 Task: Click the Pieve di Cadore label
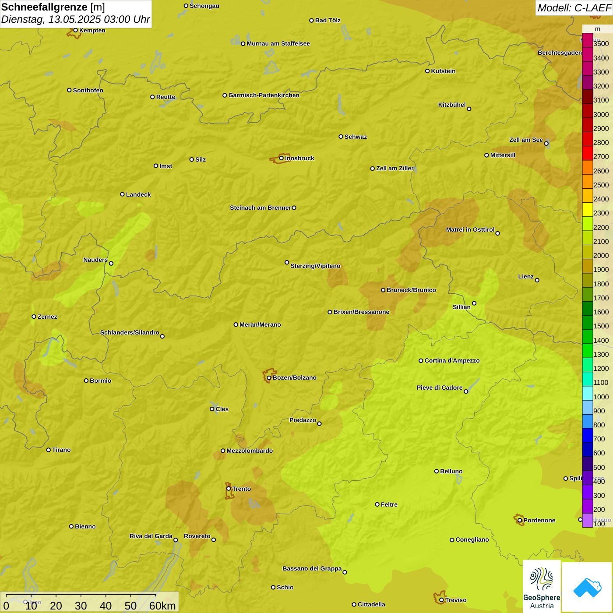(440, 388)
